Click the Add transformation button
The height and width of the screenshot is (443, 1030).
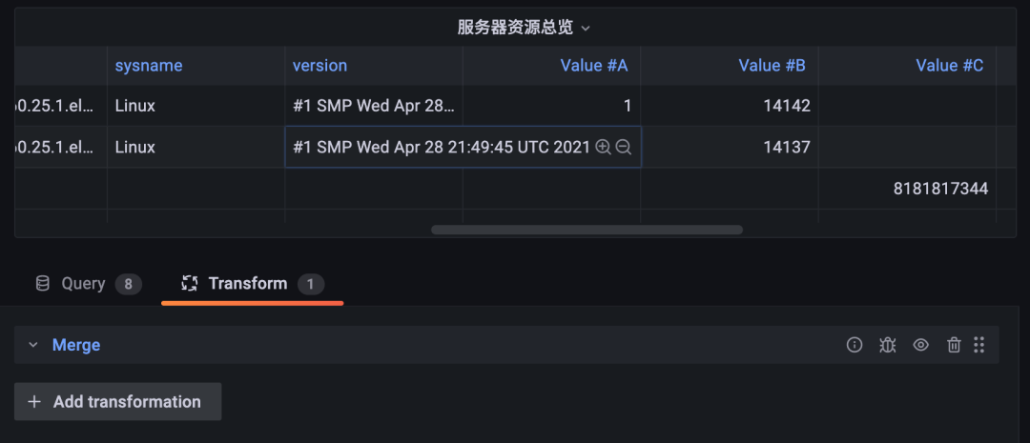[117, 402]
